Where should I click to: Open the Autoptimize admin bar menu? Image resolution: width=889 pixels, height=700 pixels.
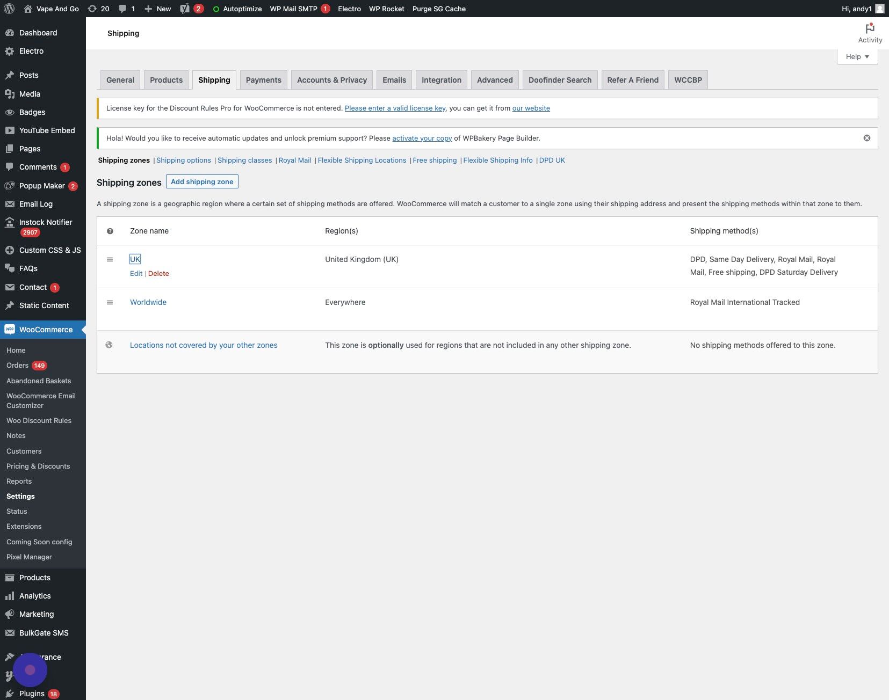237,9
